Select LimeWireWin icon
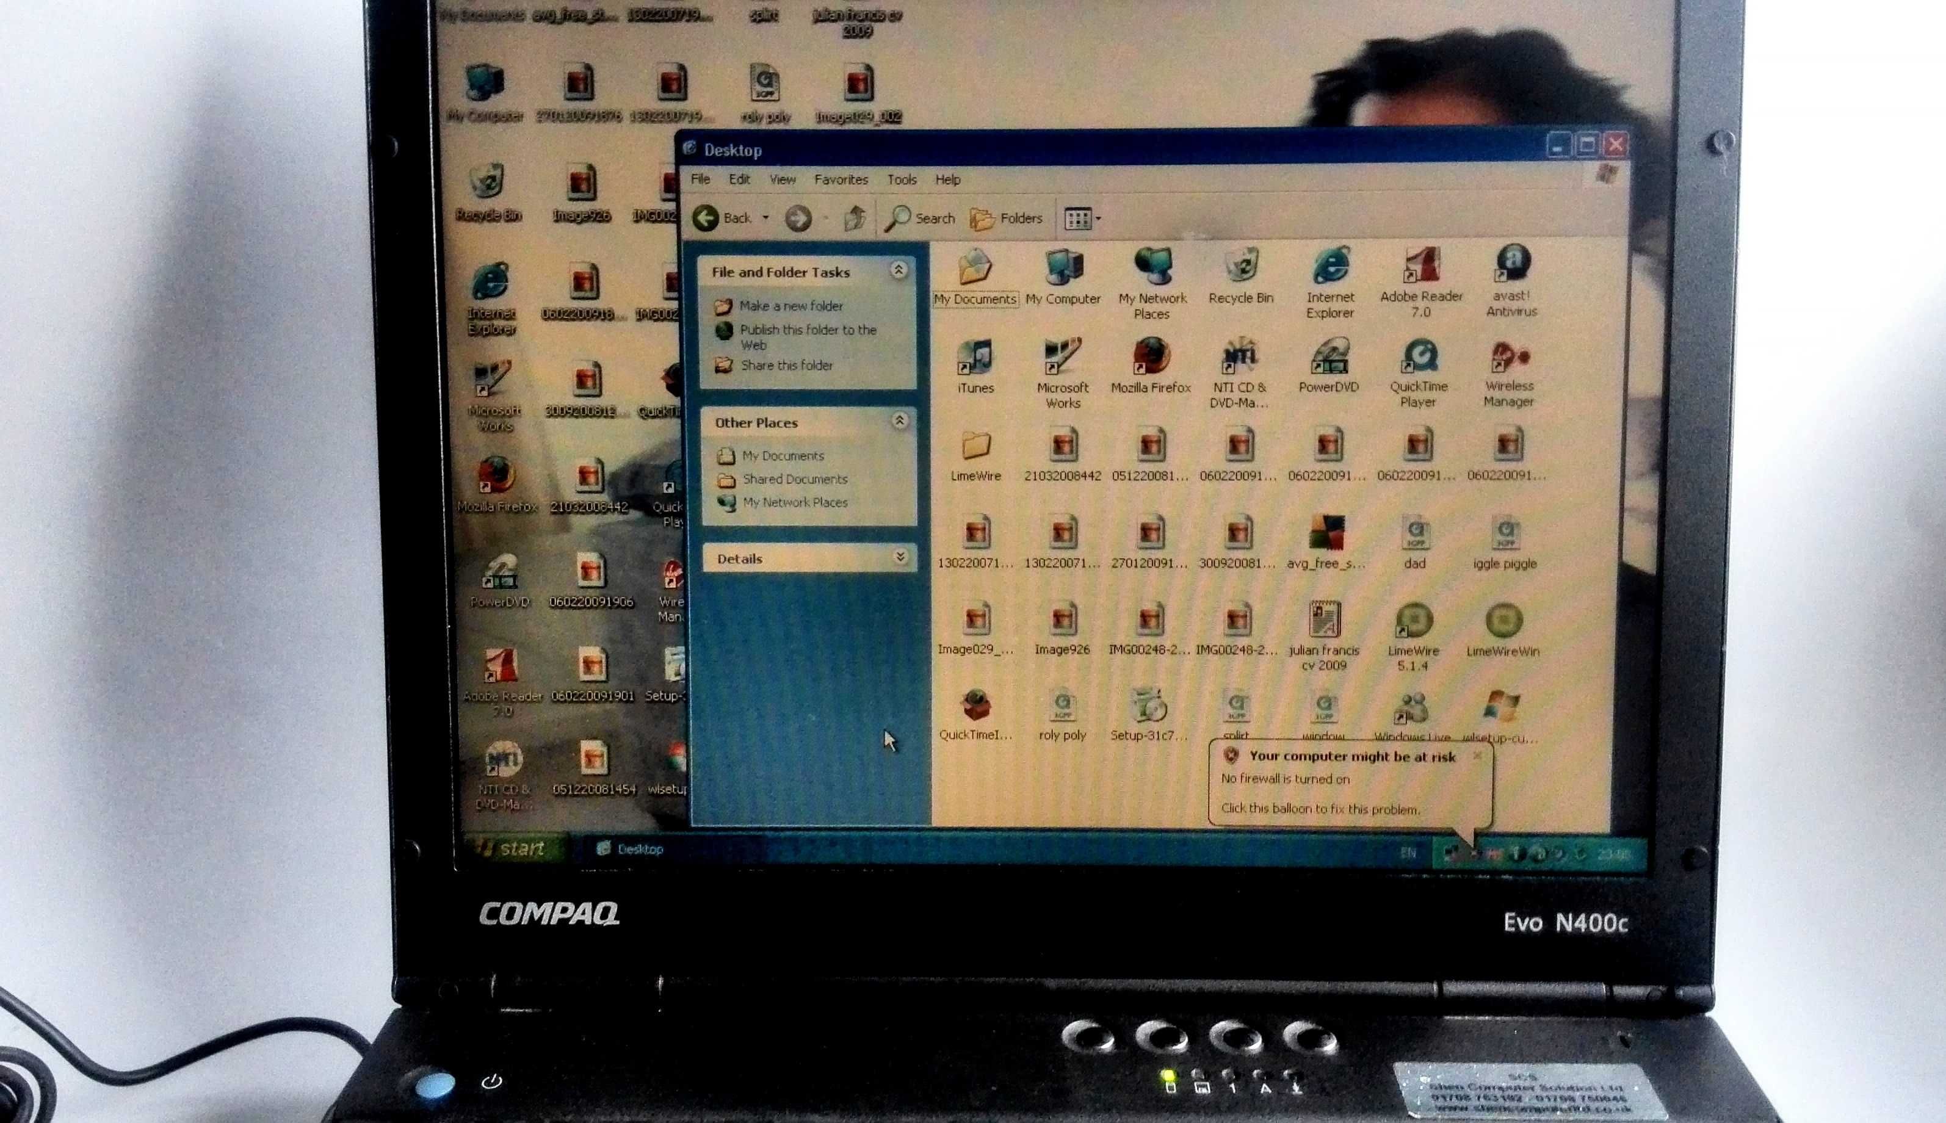The height and width of the screenshot is (1123, 1946). pyautogui.click(x=1502, y=630)
